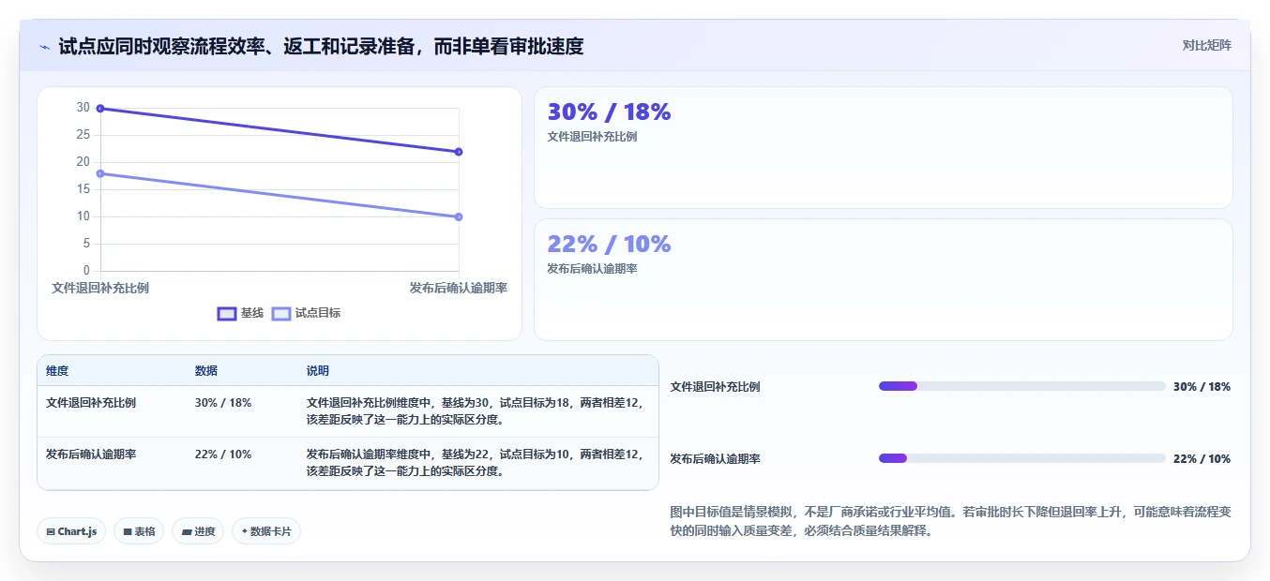Viewport: 1270px width, 581px height.
Task: Click the 试点目标 data point at value 18
Action: click(x=100, y=173)
